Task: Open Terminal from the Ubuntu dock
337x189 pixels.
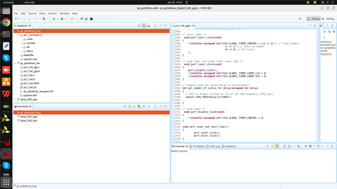Action: click(6, 34)
